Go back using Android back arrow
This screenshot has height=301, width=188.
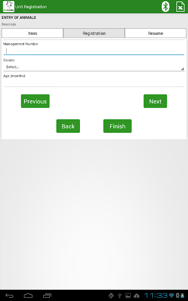(x=9, y=295)
